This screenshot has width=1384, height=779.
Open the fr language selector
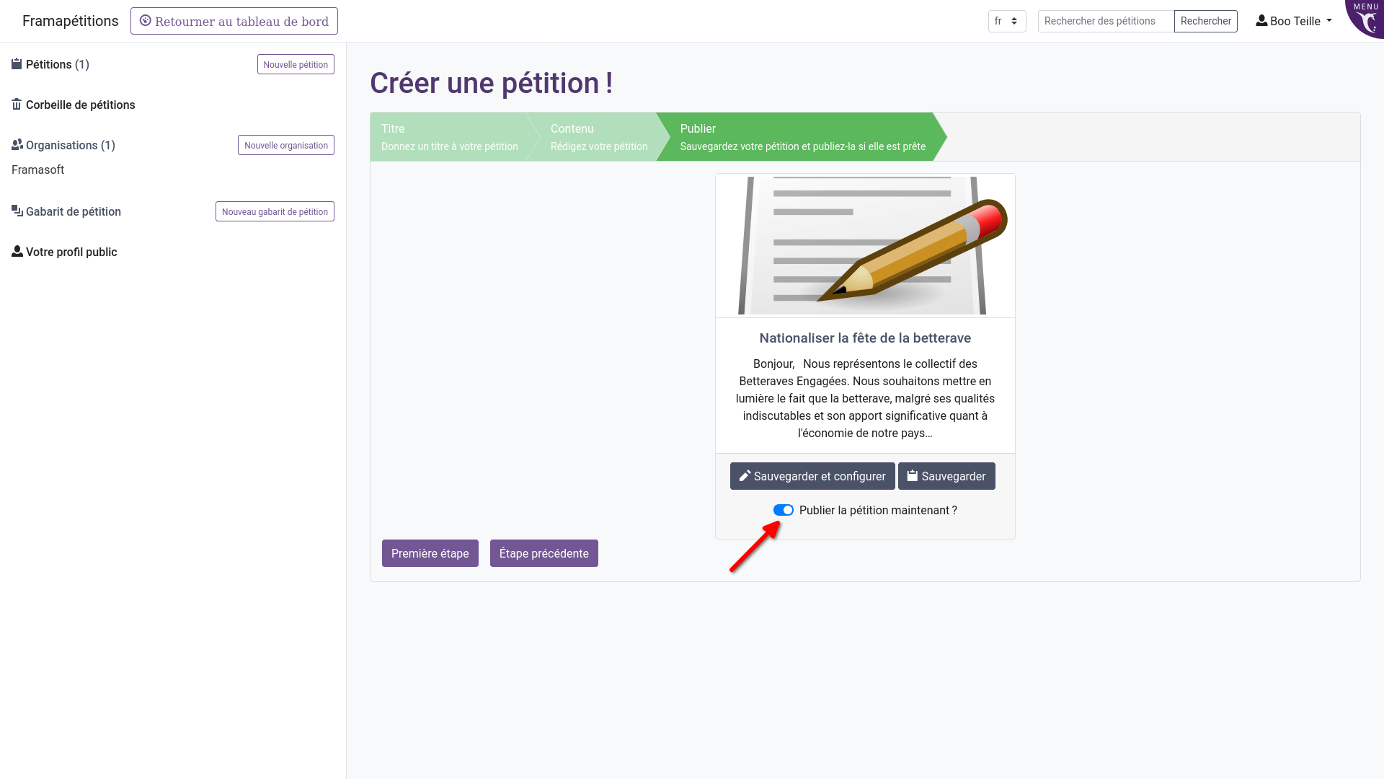click(1006, 21)
